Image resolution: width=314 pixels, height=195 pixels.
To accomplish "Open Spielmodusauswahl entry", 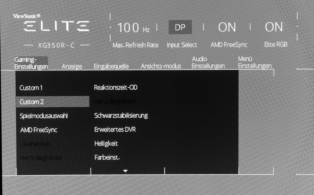I will 44,116.
